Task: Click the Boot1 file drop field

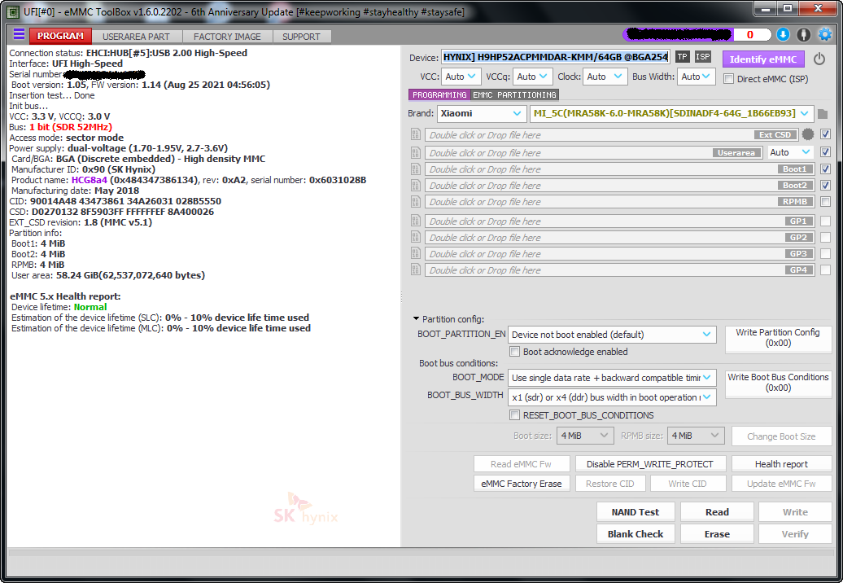Action: point(619,169)
